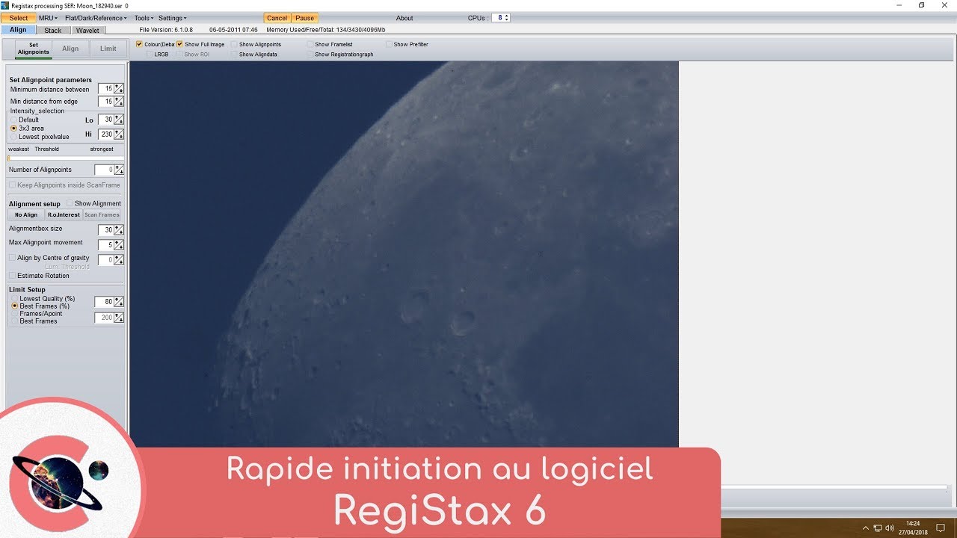Click the Memory Used/Free/Total status text

click(326, 30)
